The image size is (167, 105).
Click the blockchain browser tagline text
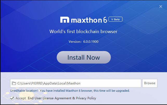point(83,32)
